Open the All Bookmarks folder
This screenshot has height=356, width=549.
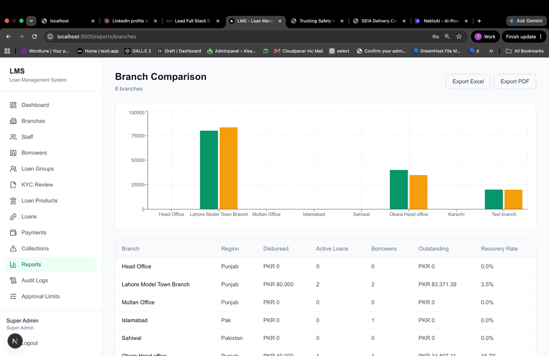pyautogui.click(x=524, y=51)
